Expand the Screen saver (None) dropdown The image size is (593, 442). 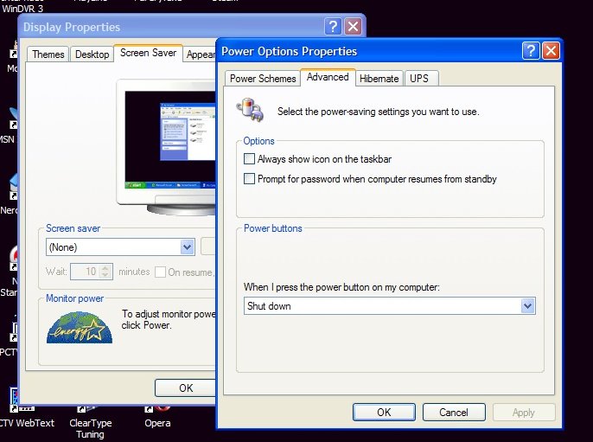tap(187, 247)
